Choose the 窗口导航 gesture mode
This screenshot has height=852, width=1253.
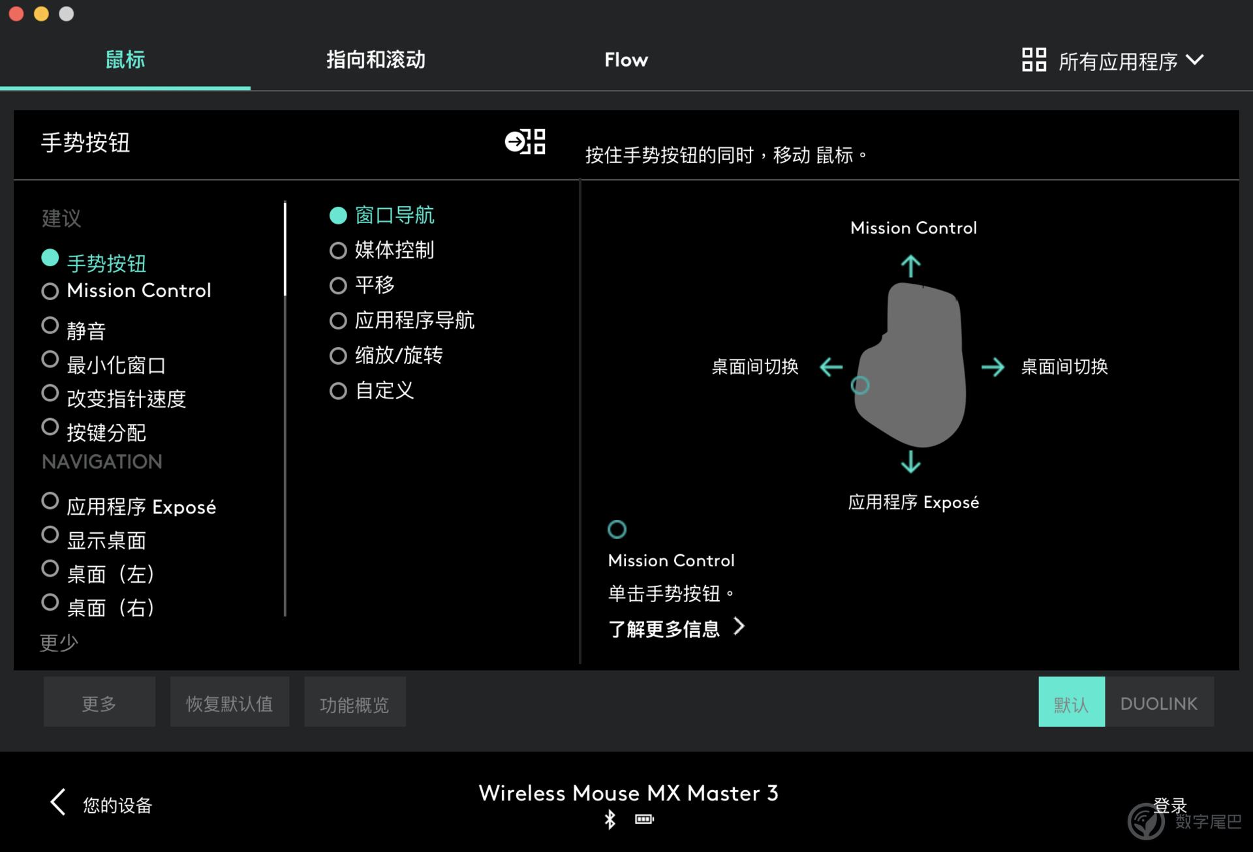(382, 215)
